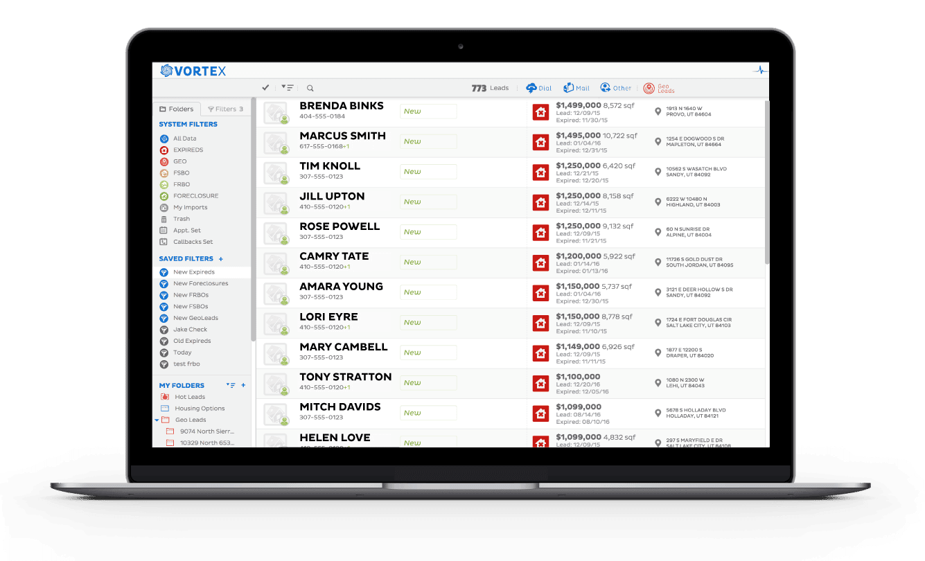The image size is (925, 561).
Task: Switch to the Filters tab
Action: [x=226, y=109]
